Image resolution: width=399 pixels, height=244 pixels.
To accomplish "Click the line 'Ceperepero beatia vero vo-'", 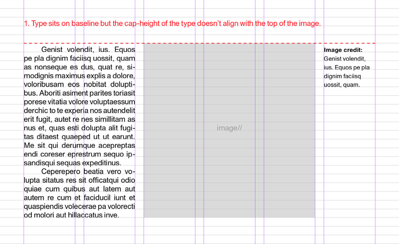I will click(x=88, y=171).
